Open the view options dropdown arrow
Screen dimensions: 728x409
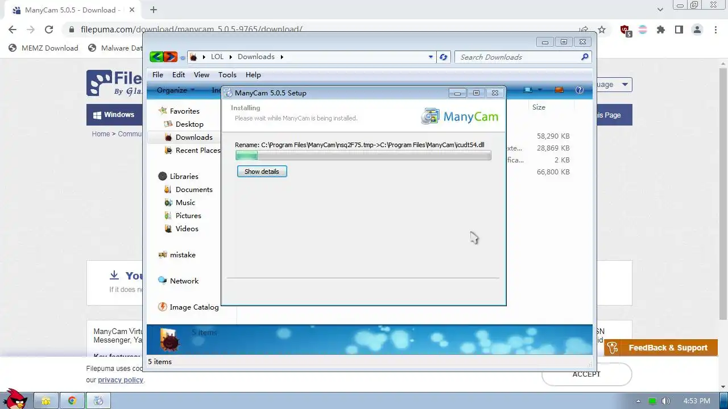tap(540, 90)
